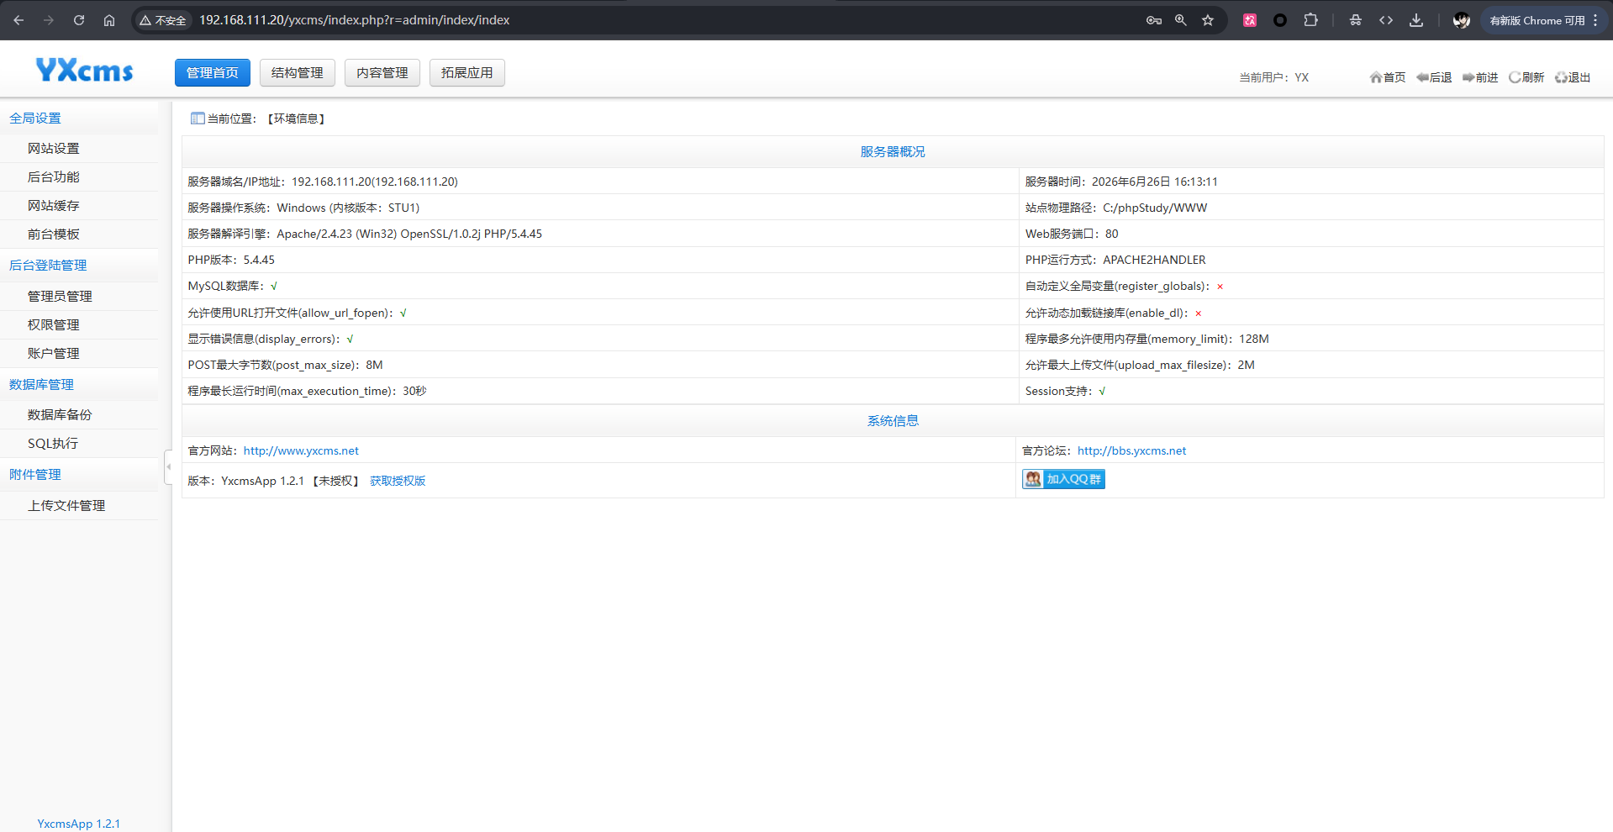This screenshot has width=1613, height=832.
Task: Click the black circle extension icon
Action: [x=1280, y=20]
